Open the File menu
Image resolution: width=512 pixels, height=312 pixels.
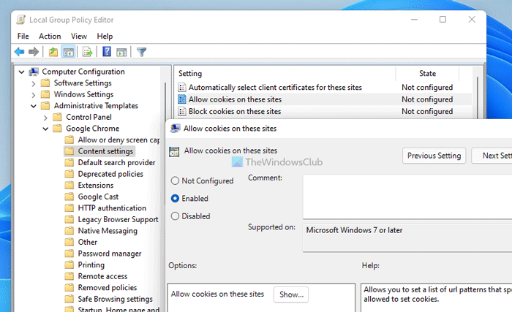pos(23,37)
